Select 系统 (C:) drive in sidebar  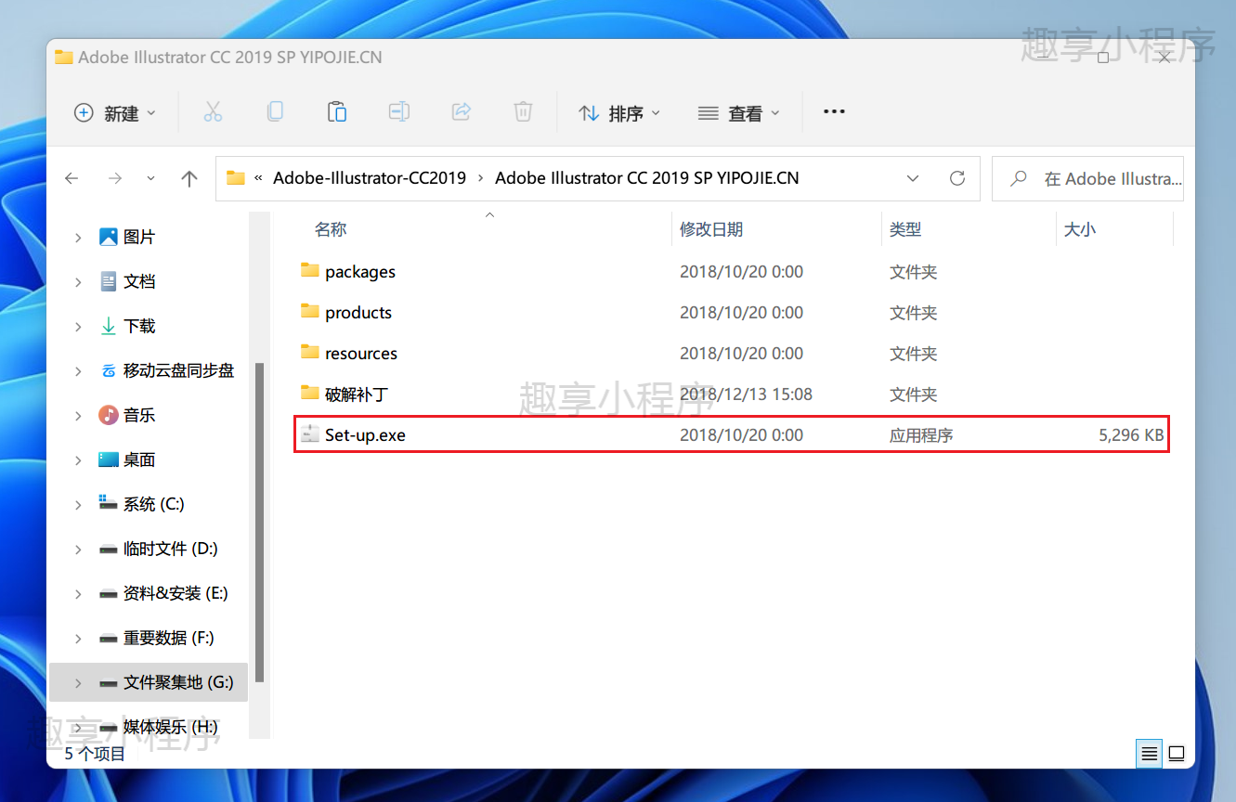[x=154, y=504]
